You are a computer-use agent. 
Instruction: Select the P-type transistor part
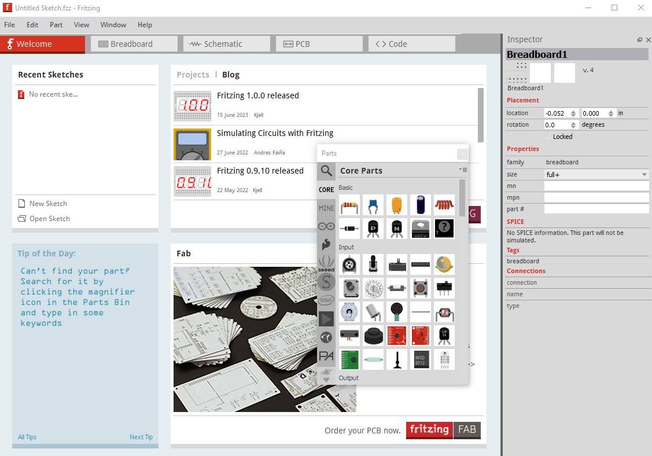tap(373, 229)
